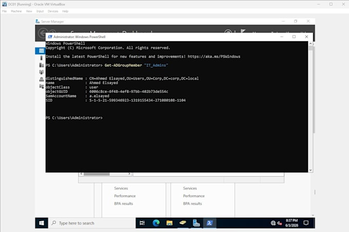Click the volume tray icon
Screen dimensions: 349x232
pos(280,223)
